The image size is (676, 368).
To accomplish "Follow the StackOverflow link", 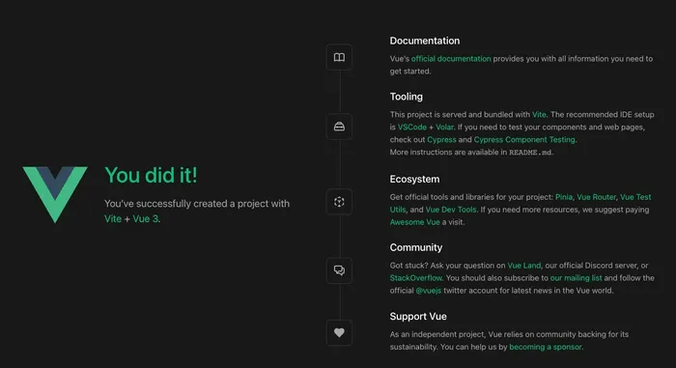I will 416,278.
